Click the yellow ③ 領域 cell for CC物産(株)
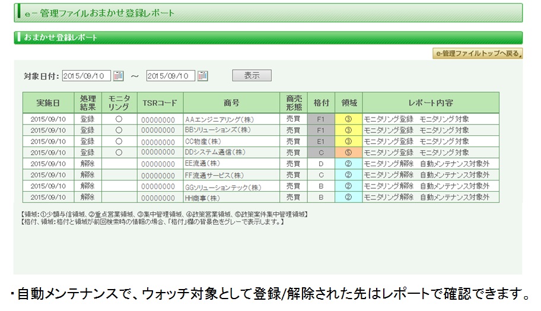Screen dimensions: 541x311 pos(348,141)
